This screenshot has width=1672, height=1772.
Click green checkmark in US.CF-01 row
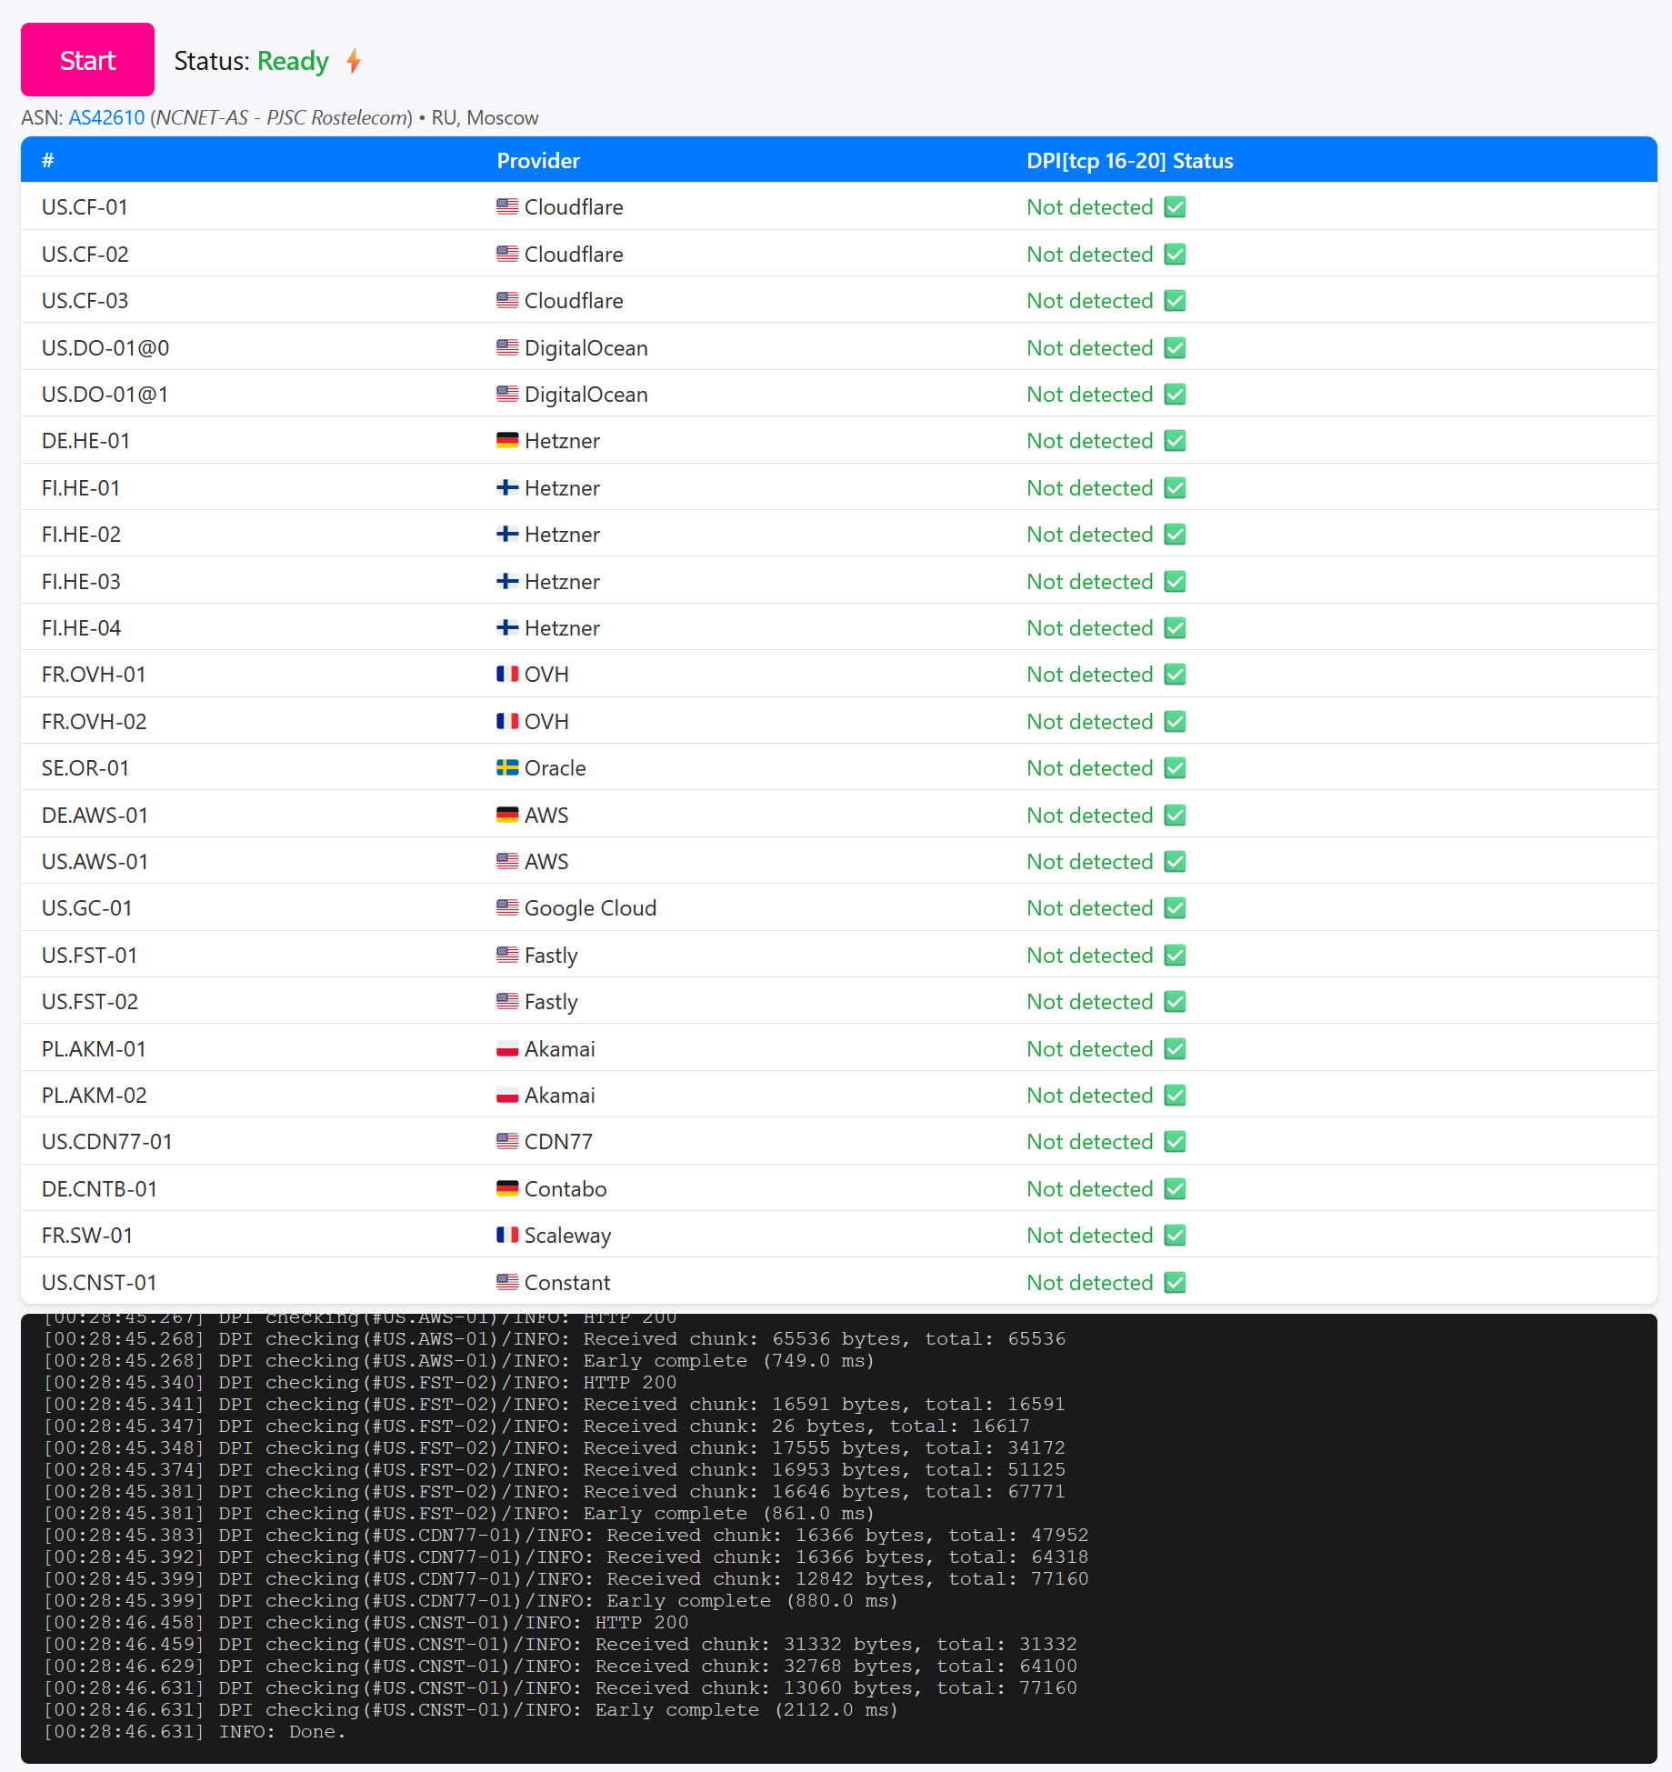point(1175,207)
